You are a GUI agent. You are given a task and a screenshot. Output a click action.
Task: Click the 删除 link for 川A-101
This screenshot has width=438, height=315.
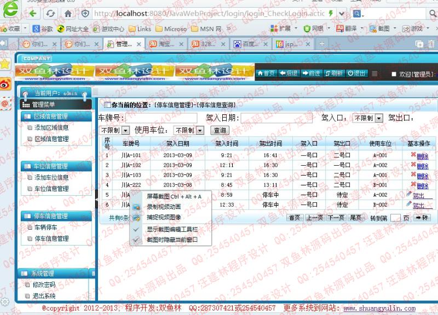tap(422, 156)
